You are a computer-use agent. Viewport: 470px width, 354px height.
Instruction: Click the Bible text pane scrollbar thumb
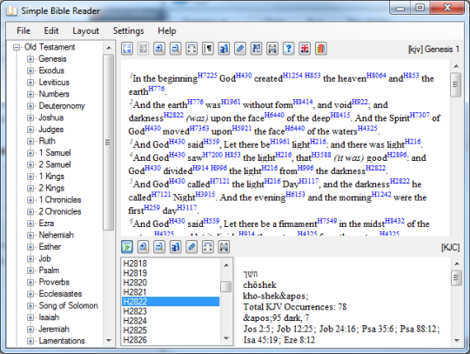[x=455, y=84]
